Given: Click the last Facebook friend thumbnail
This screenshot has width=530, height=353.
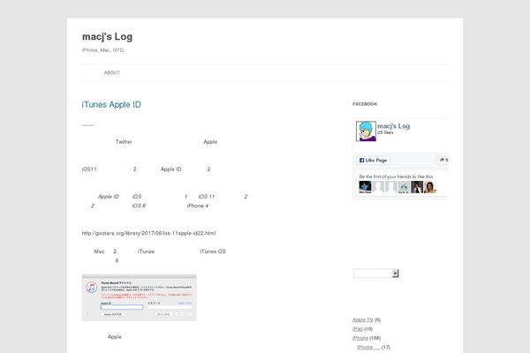Looking at the screenshot, I should [430, 187].
